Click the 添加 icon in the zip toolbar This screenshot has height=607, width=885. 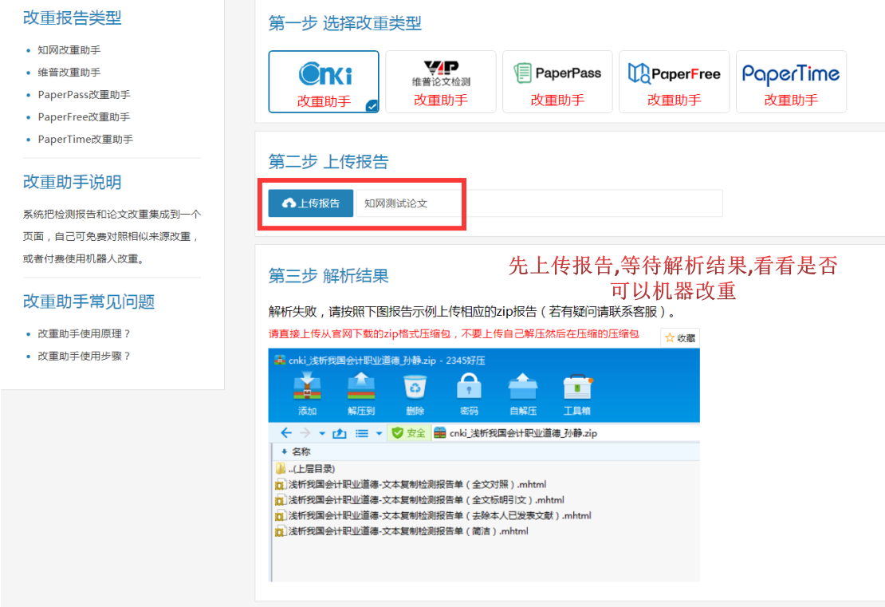(307, 388)
